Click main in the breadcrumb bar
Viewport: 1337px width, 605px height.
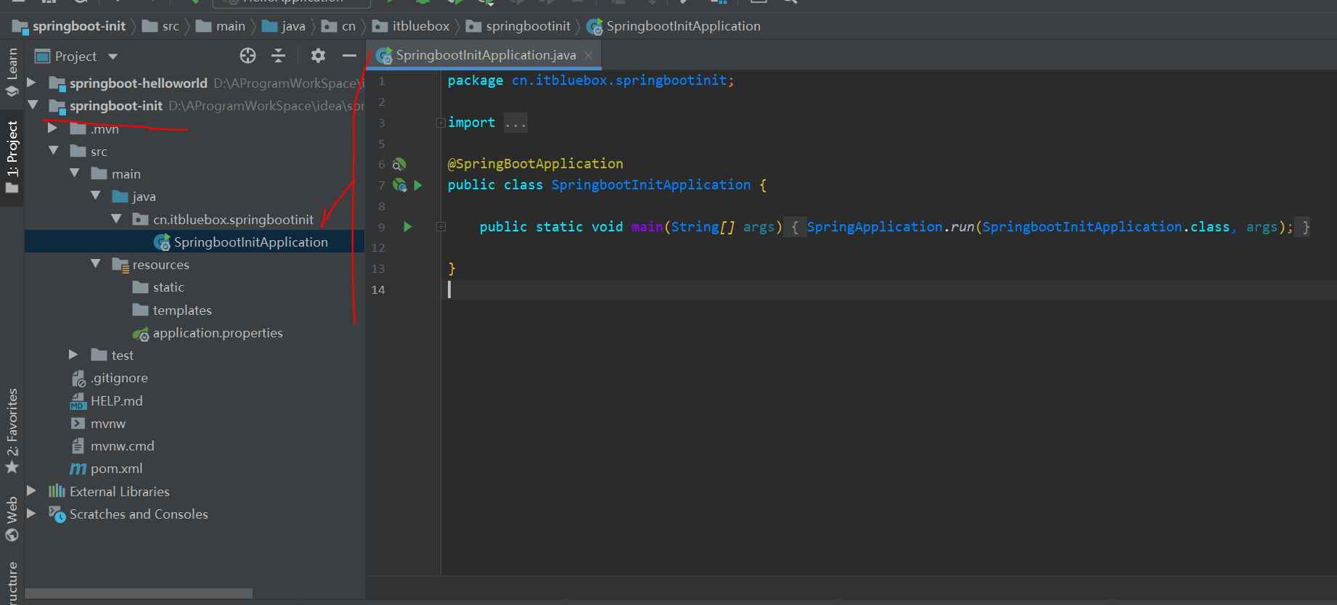[230, 26]
